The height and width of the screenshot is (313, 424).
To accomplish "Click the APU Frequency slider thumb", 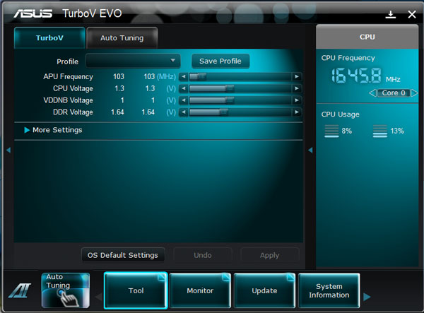I will tap(201, 76).
